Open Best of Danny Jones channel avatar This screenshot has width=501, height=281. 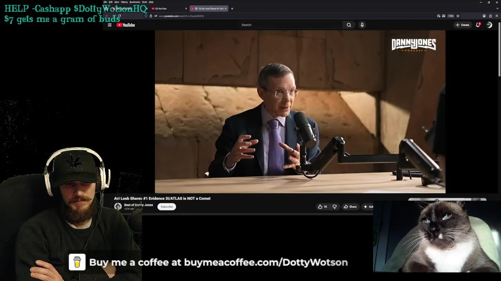(118, 206)
